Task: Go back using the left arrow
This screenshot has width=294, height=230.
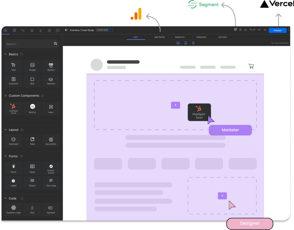Action: tap(66, 30)
